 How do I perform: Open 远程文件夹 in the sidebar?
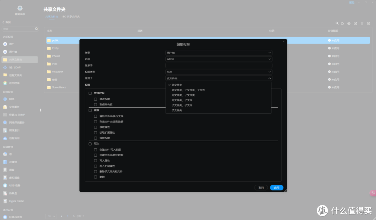tap(19, 75)
